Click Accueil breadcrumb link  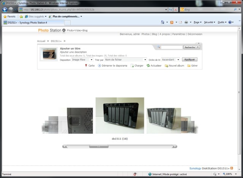click(41, 41)
